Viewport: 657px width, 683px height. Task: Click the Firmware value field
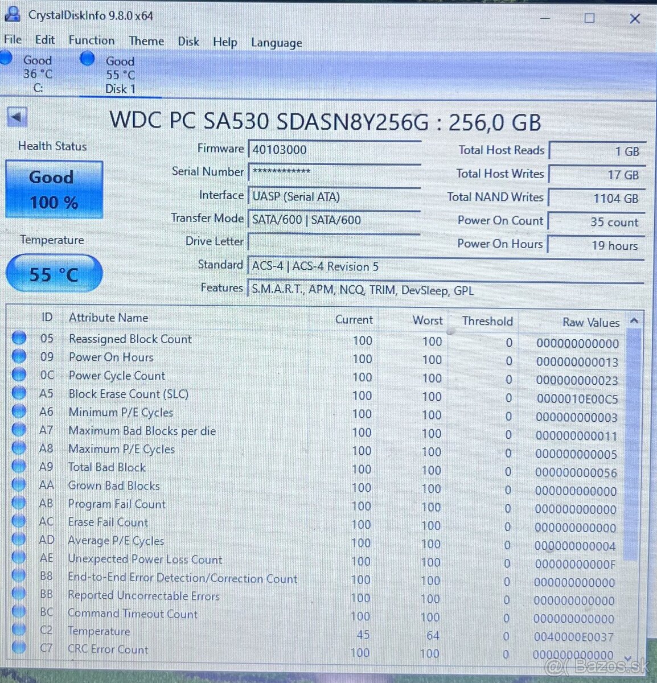click(334, 150)
